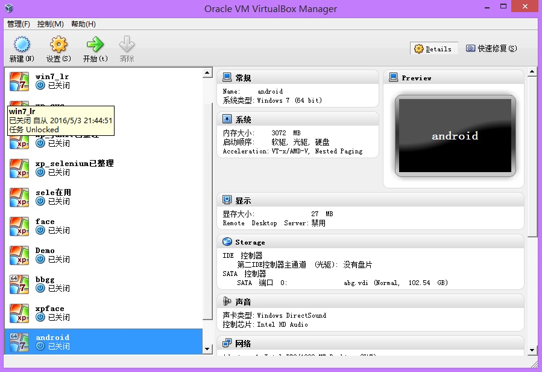The width and height of the screenshot is (542, 372).
Task: Open the 显示 section header link
Action: [x=243, y=201]
